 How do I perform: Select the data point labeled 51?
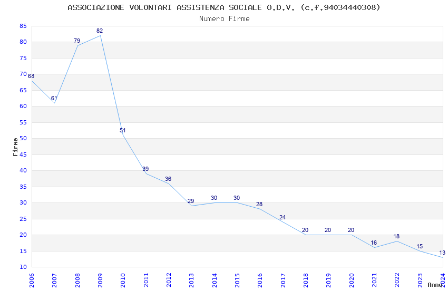123,130
